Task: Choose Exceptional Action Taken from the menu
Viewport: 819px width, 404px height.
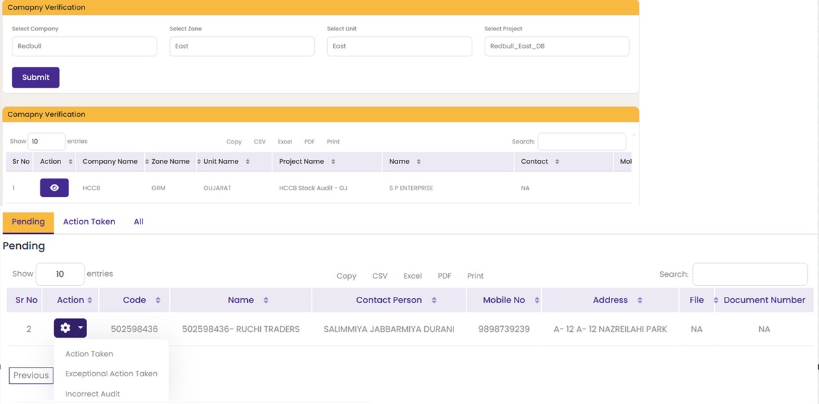Action: coord(111,373)
